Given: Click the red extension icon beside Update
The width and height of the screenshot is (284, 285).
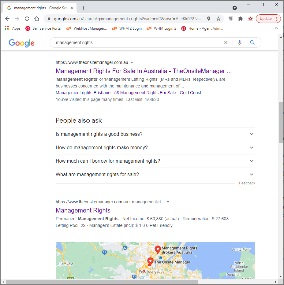Looking at the screenshot, I should coord(250,19).
